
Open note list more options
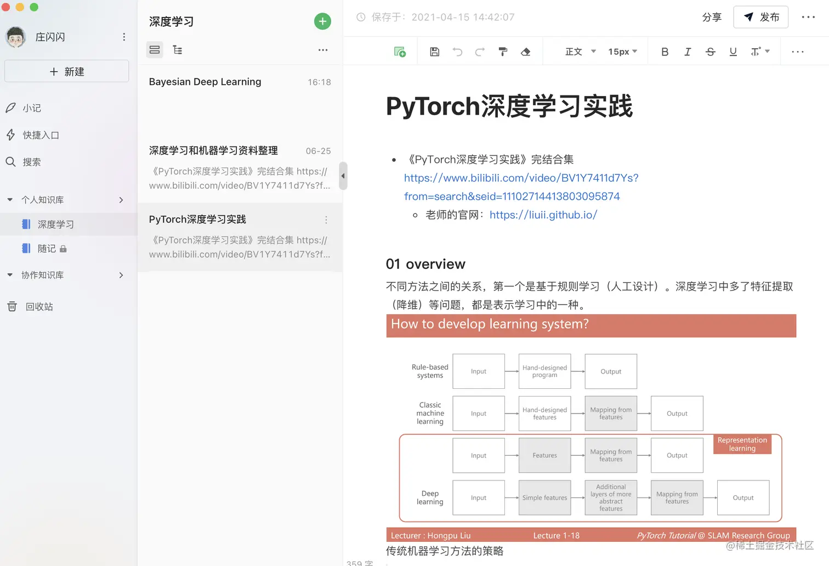(323, 50)
